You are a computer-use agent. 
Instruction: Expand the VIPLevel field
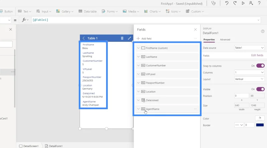click(x=138, y=74)
